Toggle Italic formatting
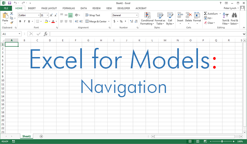Viewport: 247px width, 144px height. 25,21
